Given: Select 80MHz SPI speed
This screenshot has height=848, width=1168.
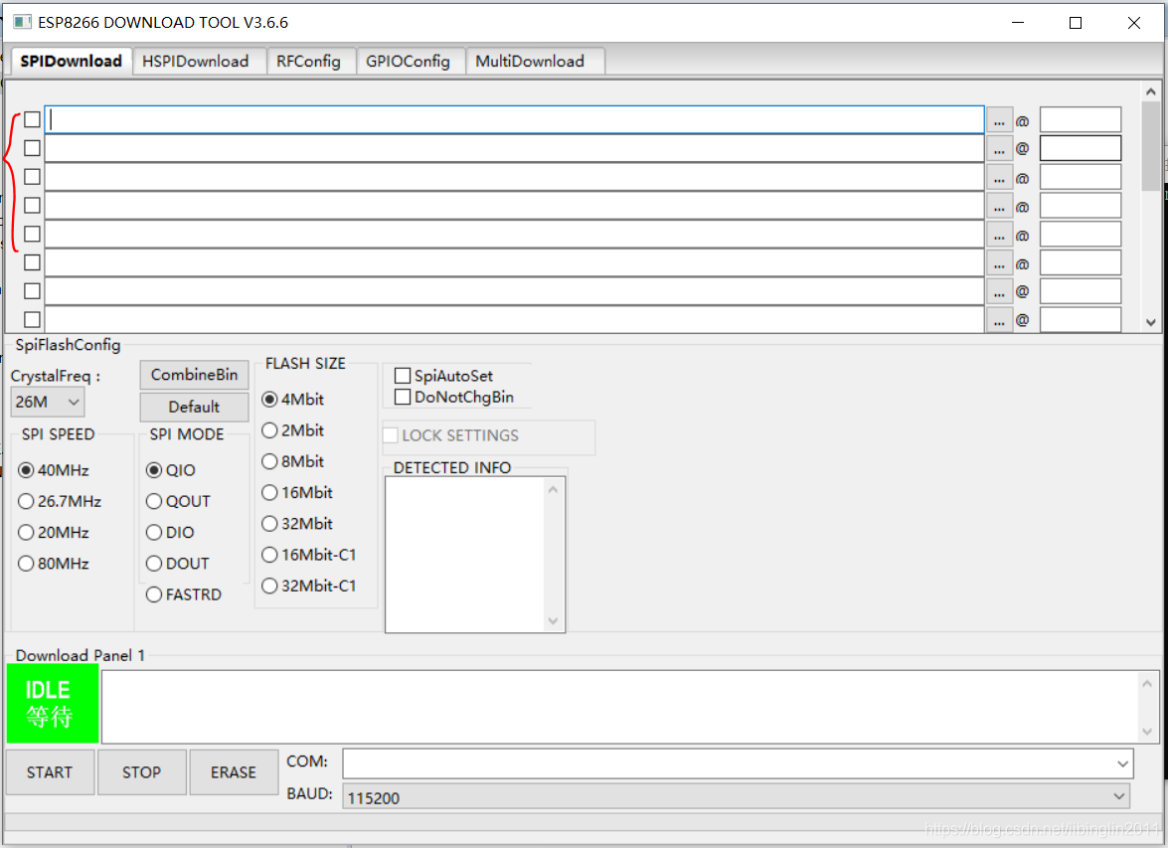Looking at the screenshot, I should click(x=54, y=564).
